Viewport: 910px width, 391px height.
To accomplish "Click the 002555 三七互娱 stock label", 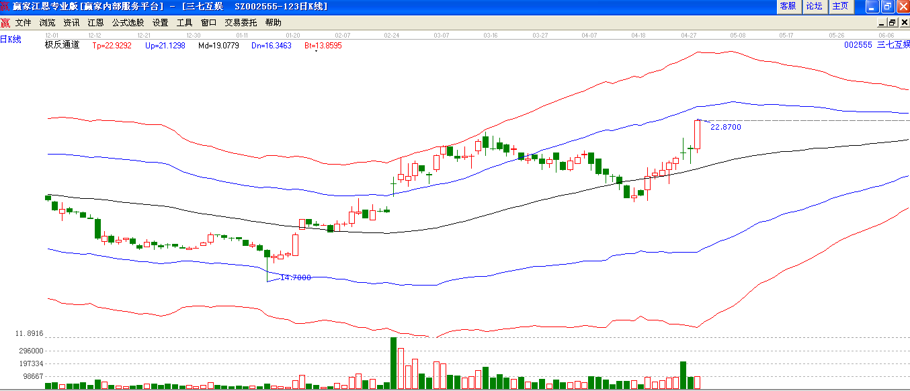I will 876,45.
